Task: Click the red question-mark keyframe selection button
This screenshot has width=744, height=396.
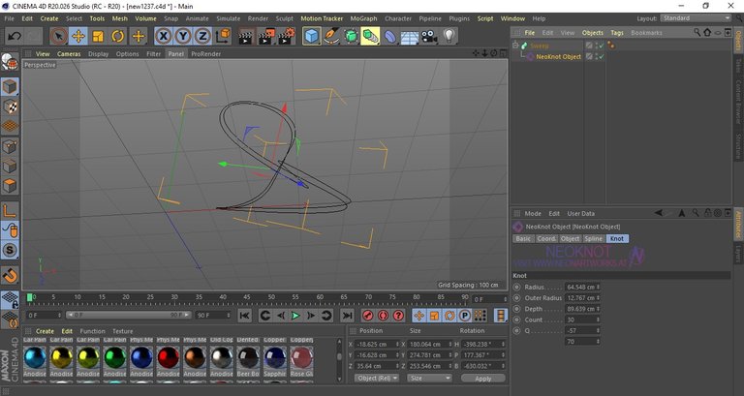Action: 399,316
